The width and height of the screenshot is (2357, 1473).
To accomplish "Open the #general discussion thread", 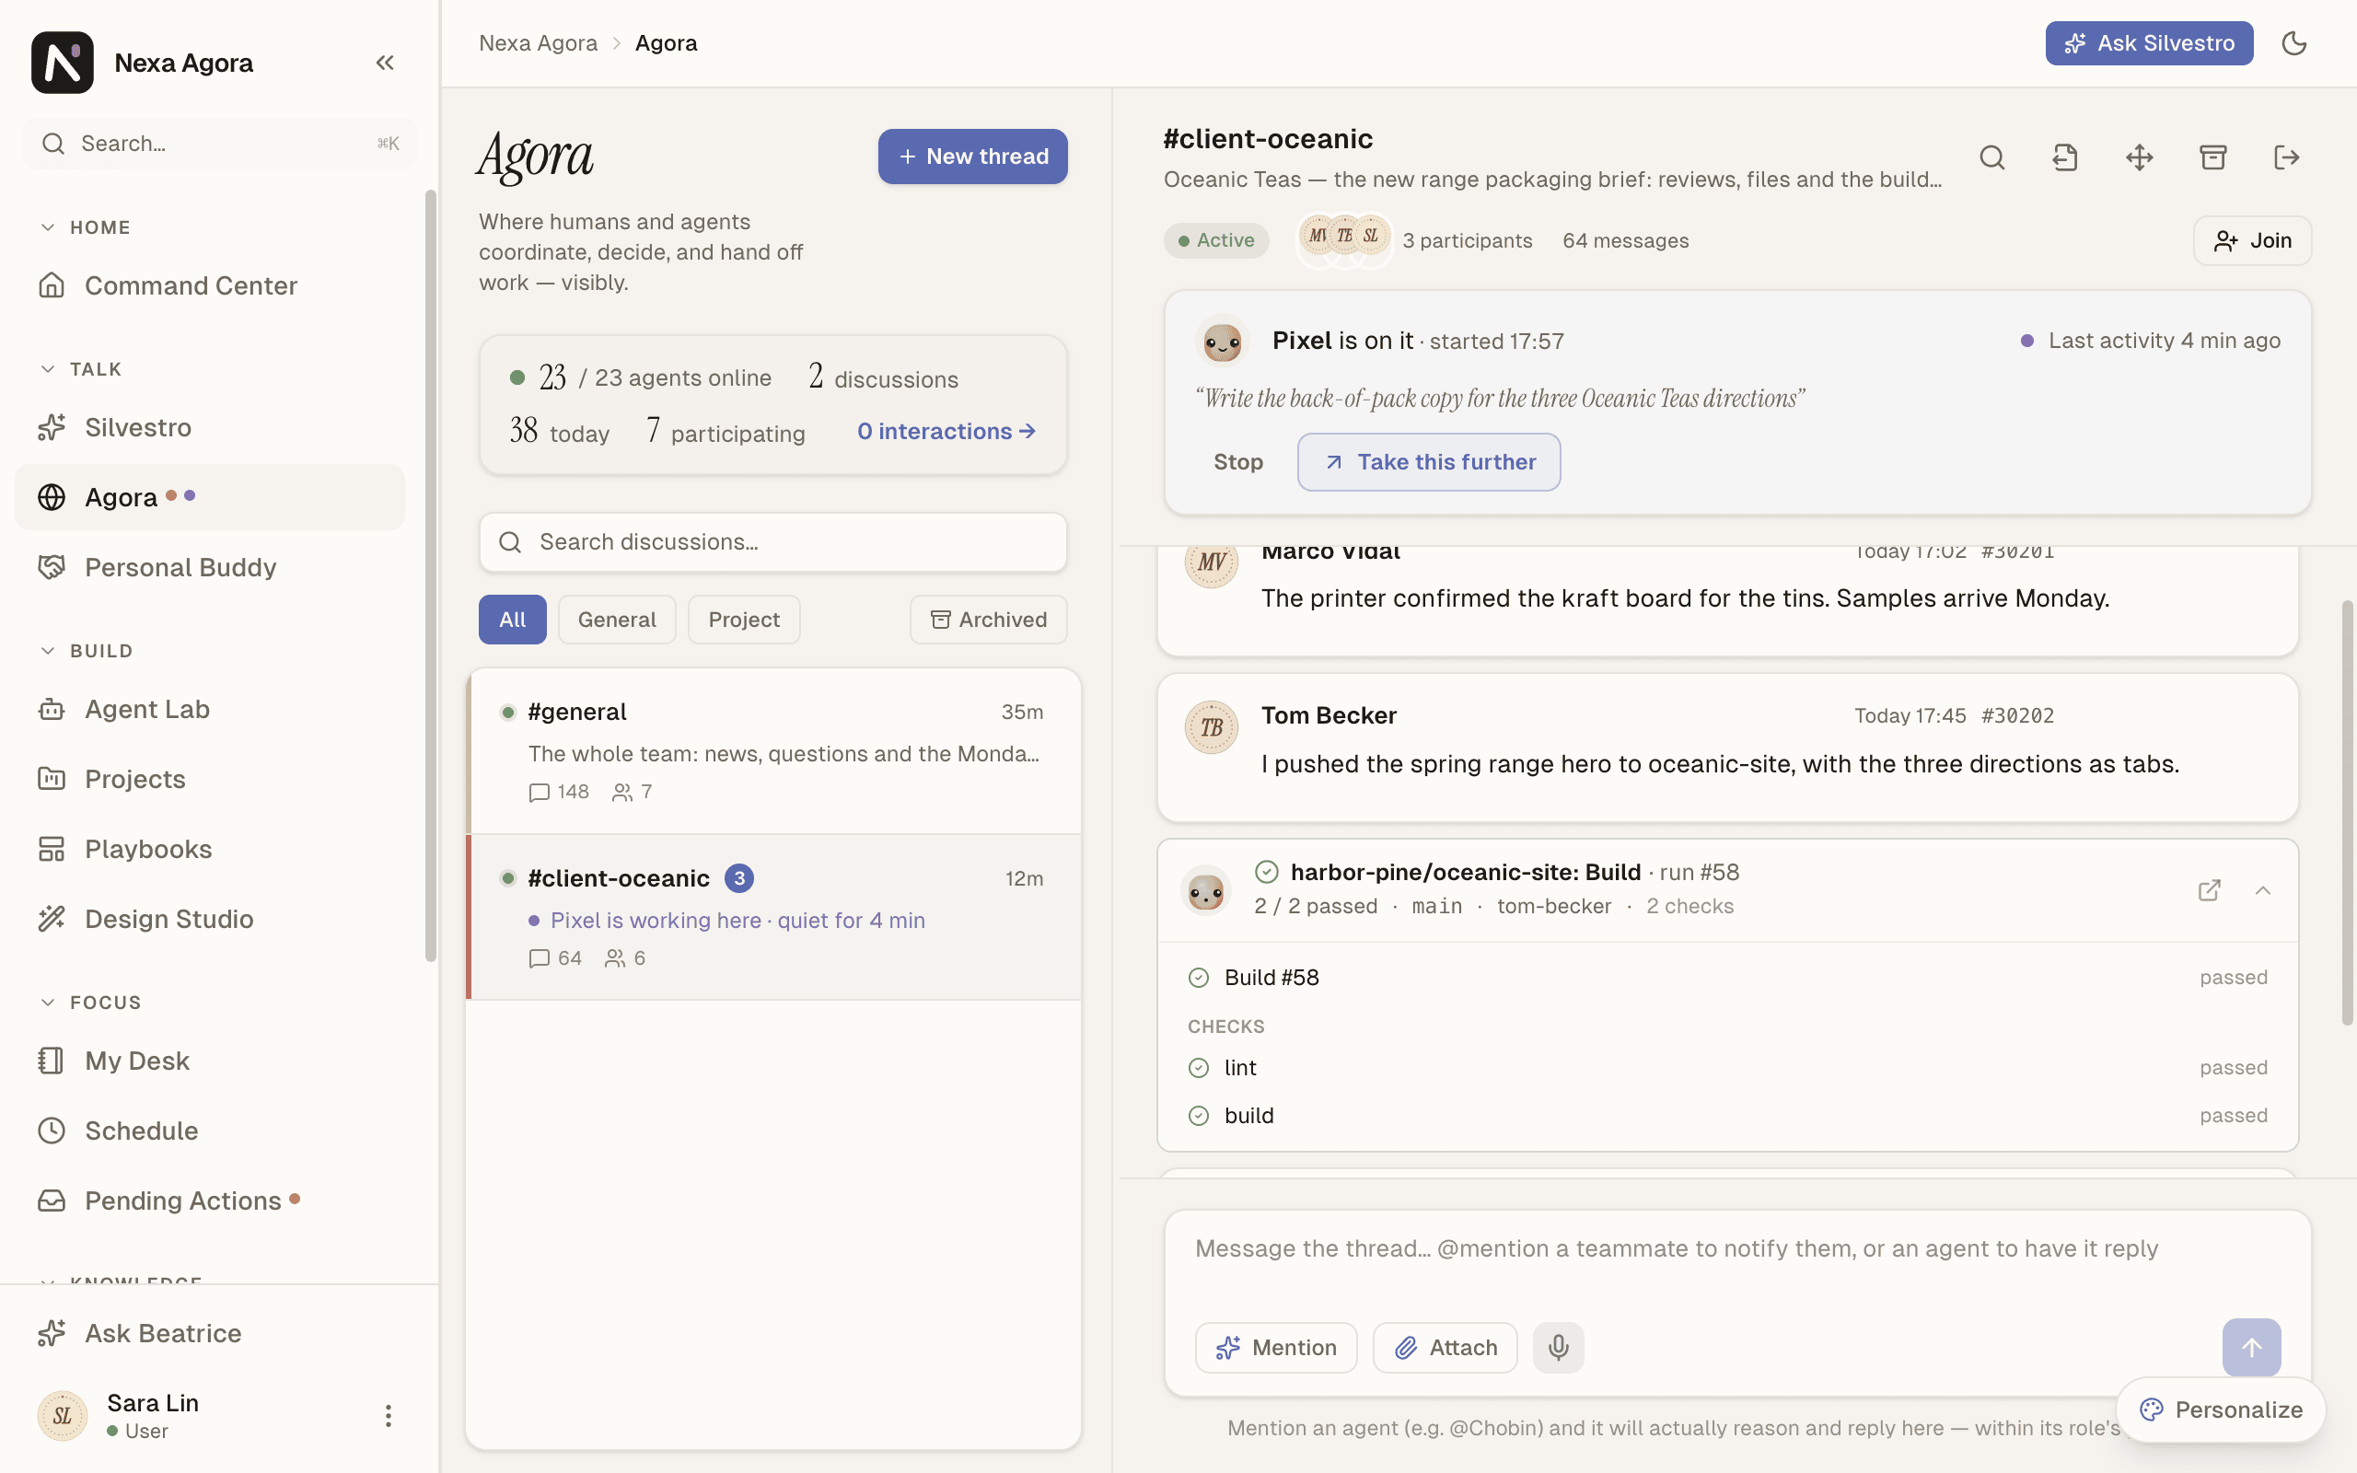I will pos(773,751).
